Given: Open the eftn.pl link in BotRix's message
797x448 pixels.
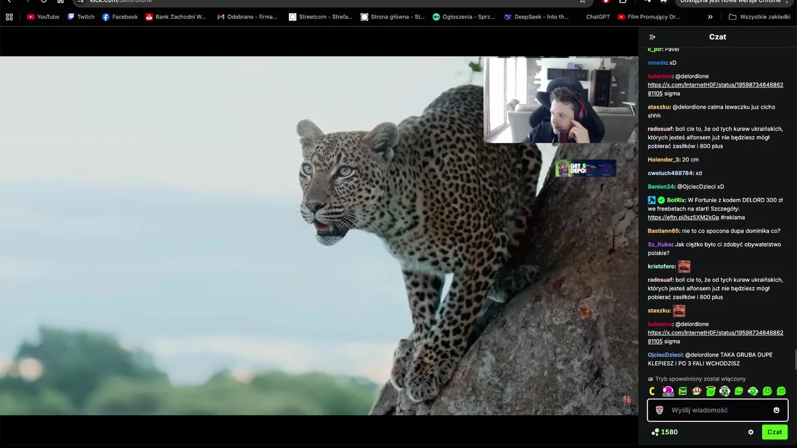Looking at the screenshot, I should pyautogui.click(x=683, y=218).
